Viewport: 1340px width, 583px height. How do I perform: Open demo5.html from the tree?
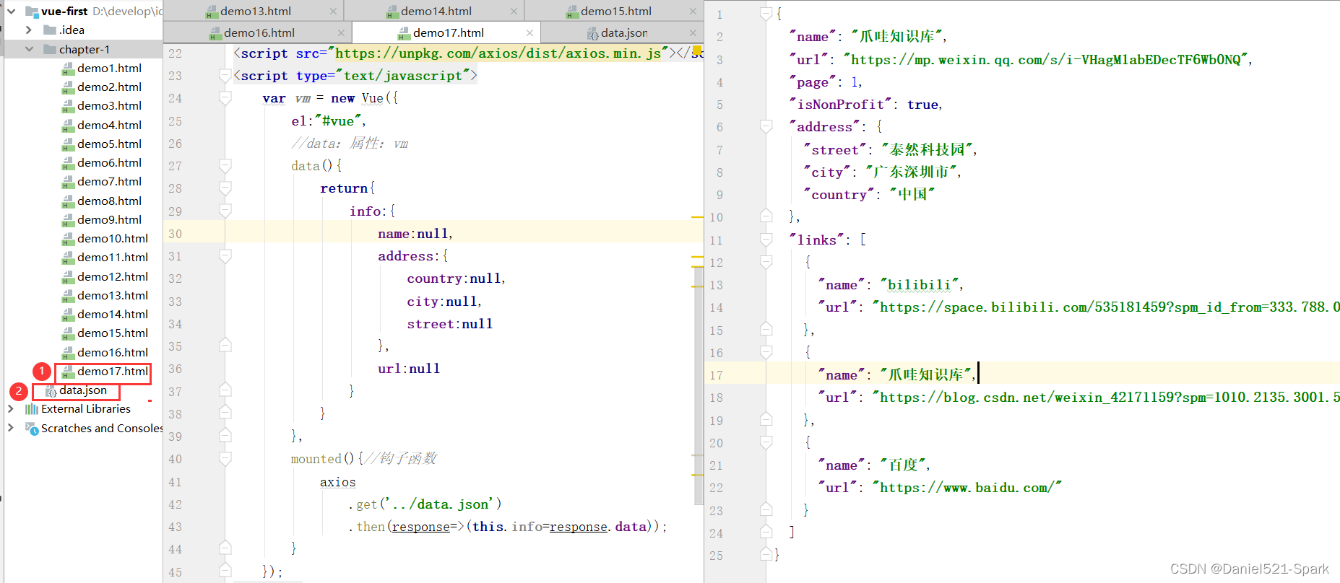[109, 144]
